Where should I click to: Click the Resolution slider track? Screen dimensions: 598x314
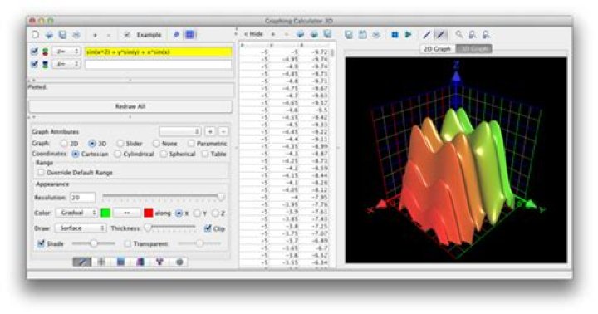pos(164,197)
